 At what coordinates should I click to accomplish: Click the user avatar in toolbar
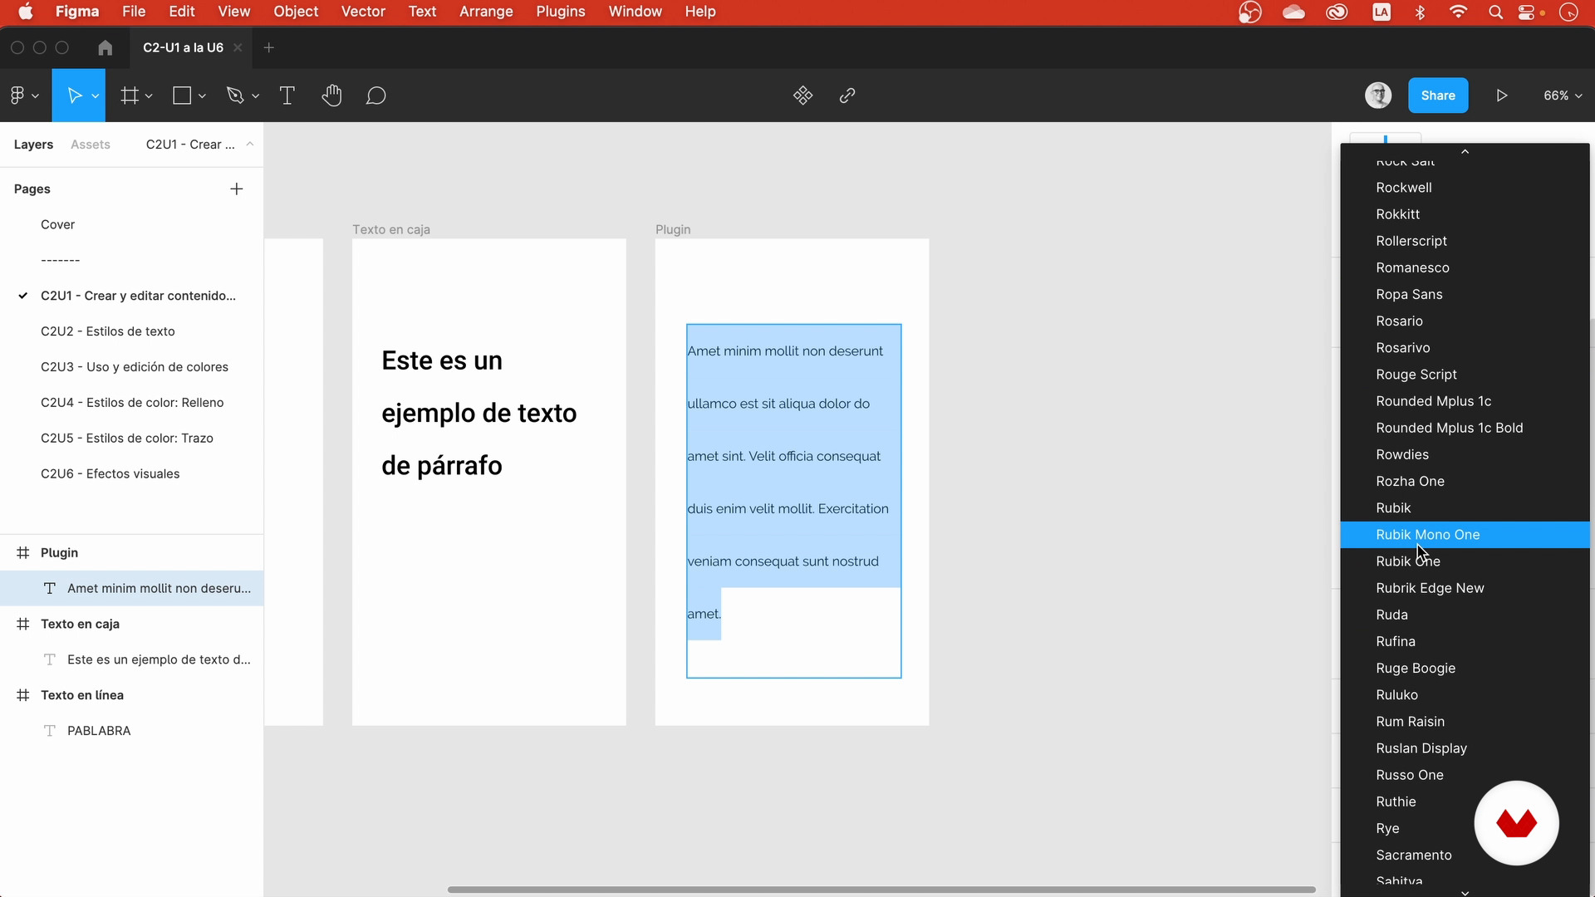[x=1378, y=96]
